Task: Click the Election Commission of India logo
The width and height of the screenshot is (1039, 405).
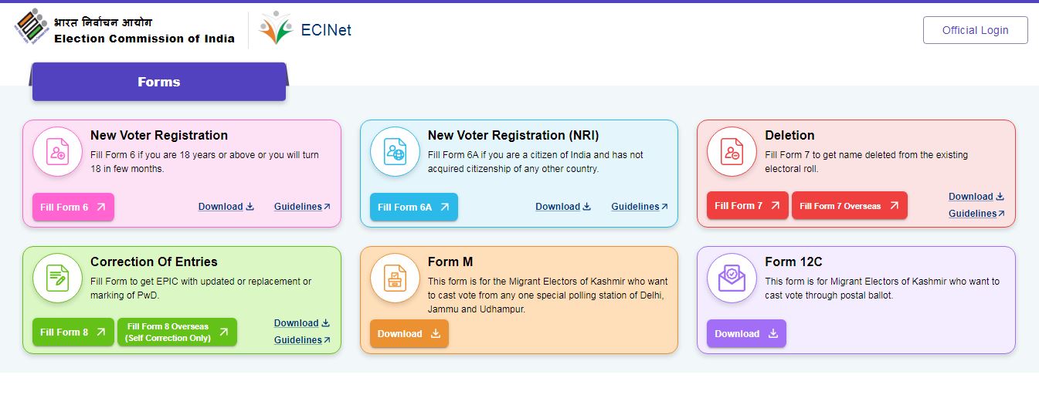Action: click(x=32, y=28)
